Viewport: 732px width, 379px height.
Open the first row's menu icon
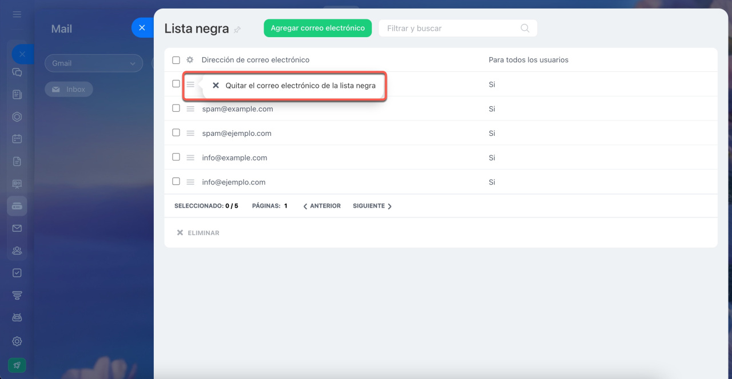(x=190, y=84)
